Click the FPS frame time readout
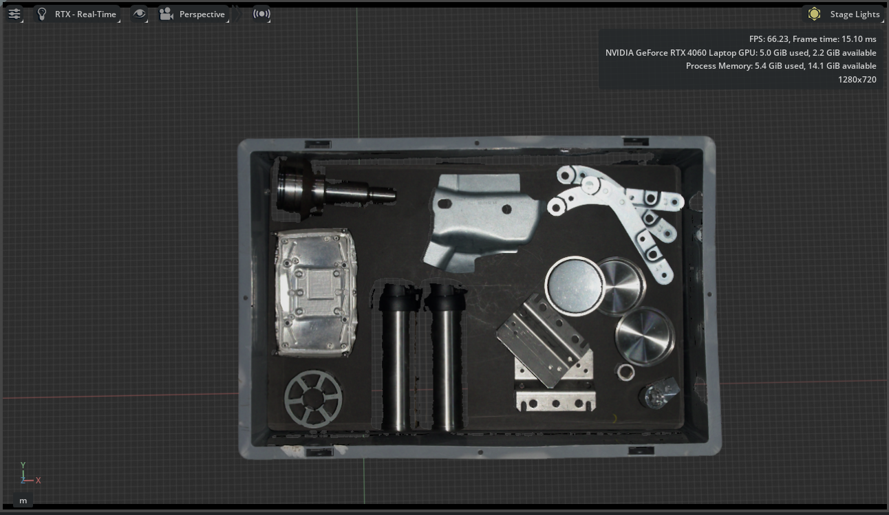 812,39
